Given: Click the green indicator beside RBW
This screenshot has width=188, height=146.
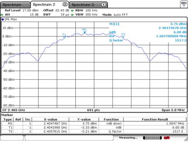Looking at the screenshot, I should pyautogui.click(x=72, y=10).
